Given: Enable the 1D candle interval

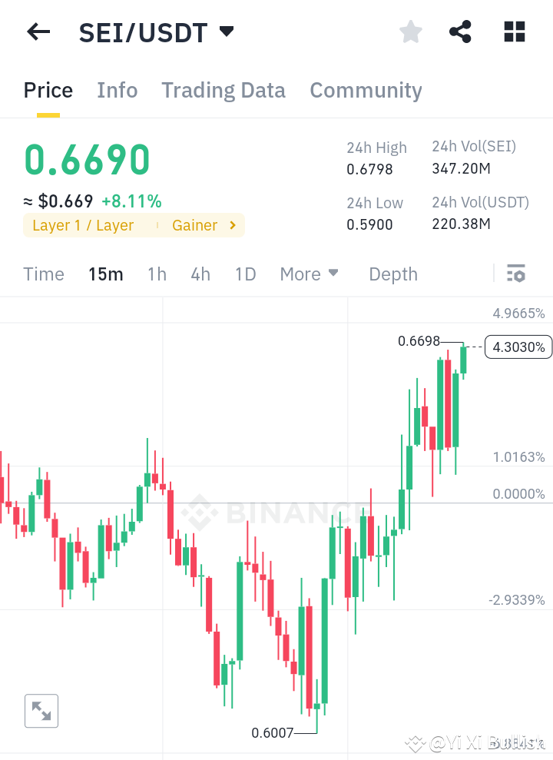Looking at the screenshot, I should click(x=245, y=274).
